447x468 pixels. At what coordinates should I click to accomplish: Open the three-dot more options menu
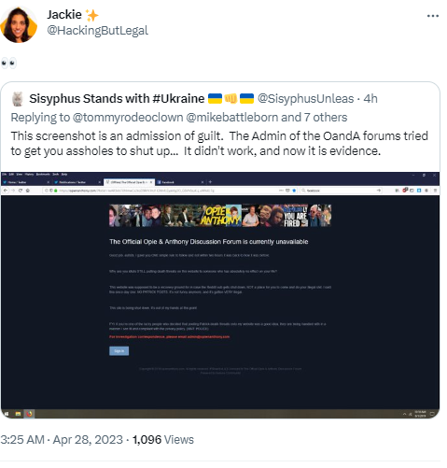433,16
